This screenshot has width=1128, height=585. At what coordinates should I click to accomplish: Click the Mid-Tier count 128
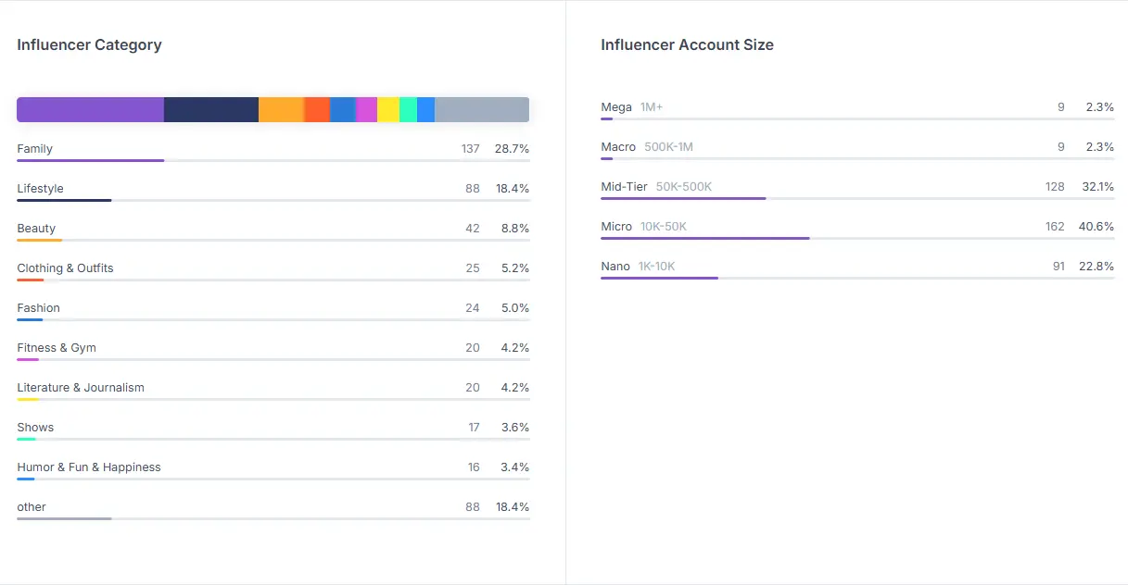[x=1055, y=187]
